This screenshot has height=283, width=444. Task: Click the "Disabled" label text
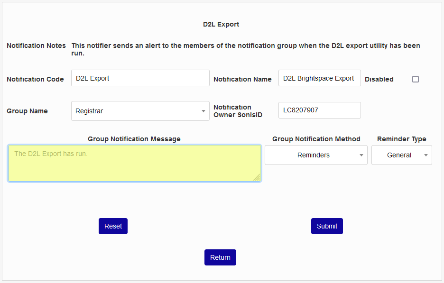[x=379, y=79]
